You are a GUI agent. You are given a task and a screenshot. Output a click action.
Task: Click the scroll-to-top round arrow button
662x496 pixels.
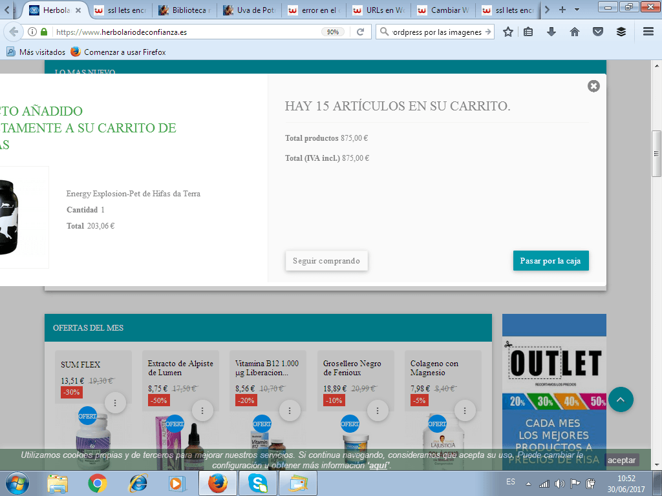click(x=621, y=399)
